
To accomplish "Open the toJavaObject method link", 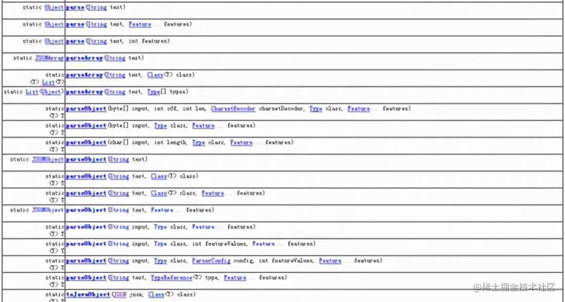I will [x=88, y=295].
